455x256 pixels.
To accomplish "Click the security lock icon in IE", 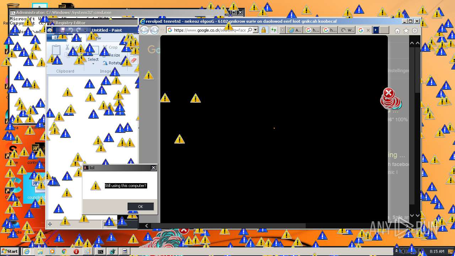I will point(263,30).
